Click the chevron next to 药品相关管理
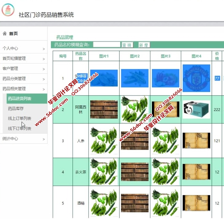Viewport: 224px width, 219px height. coord(44,89)
